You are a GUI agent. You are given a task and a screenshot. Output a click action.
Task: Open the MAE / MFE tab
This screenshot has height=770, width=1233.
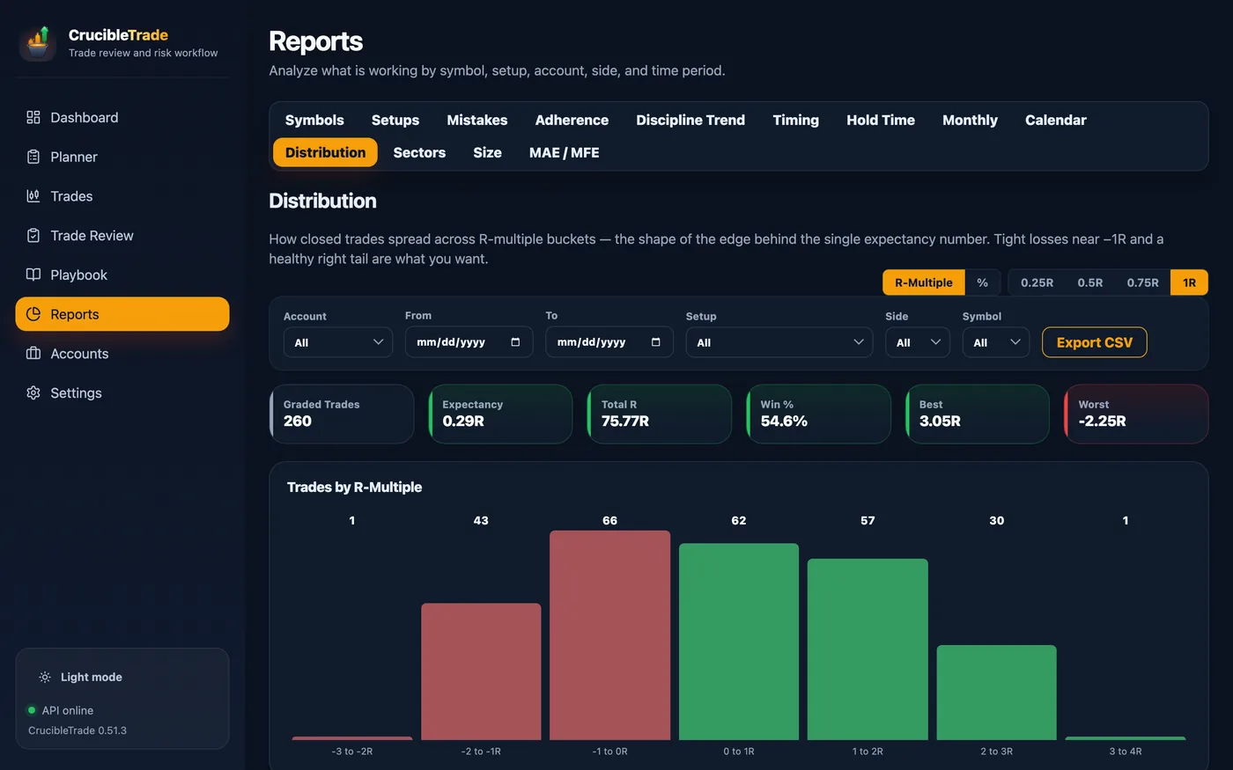pos(565,152)
